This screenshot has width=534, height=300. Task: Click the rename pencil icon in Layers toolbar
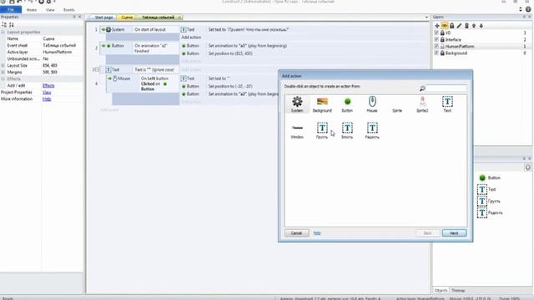click(x=459, y=26)
